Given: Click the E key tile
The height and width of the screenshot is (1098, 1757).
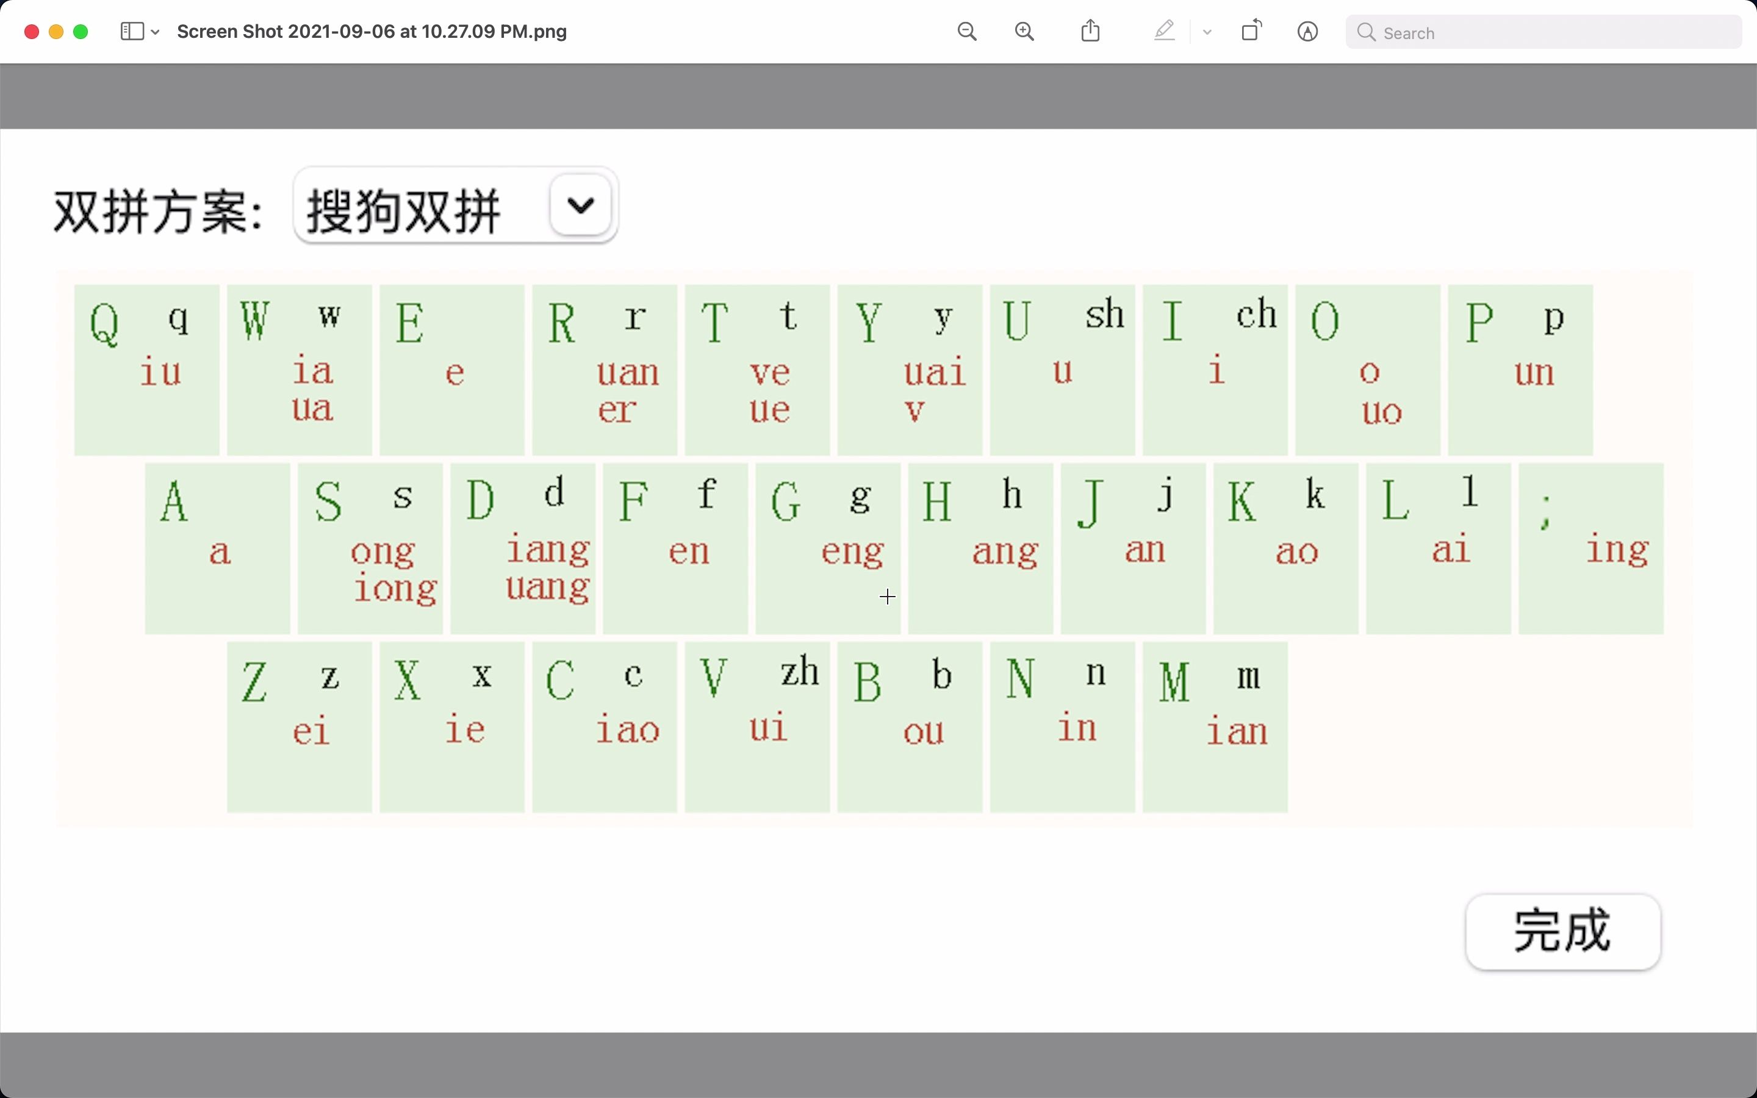Looking at the screenshot, I should tap(452, 370).
